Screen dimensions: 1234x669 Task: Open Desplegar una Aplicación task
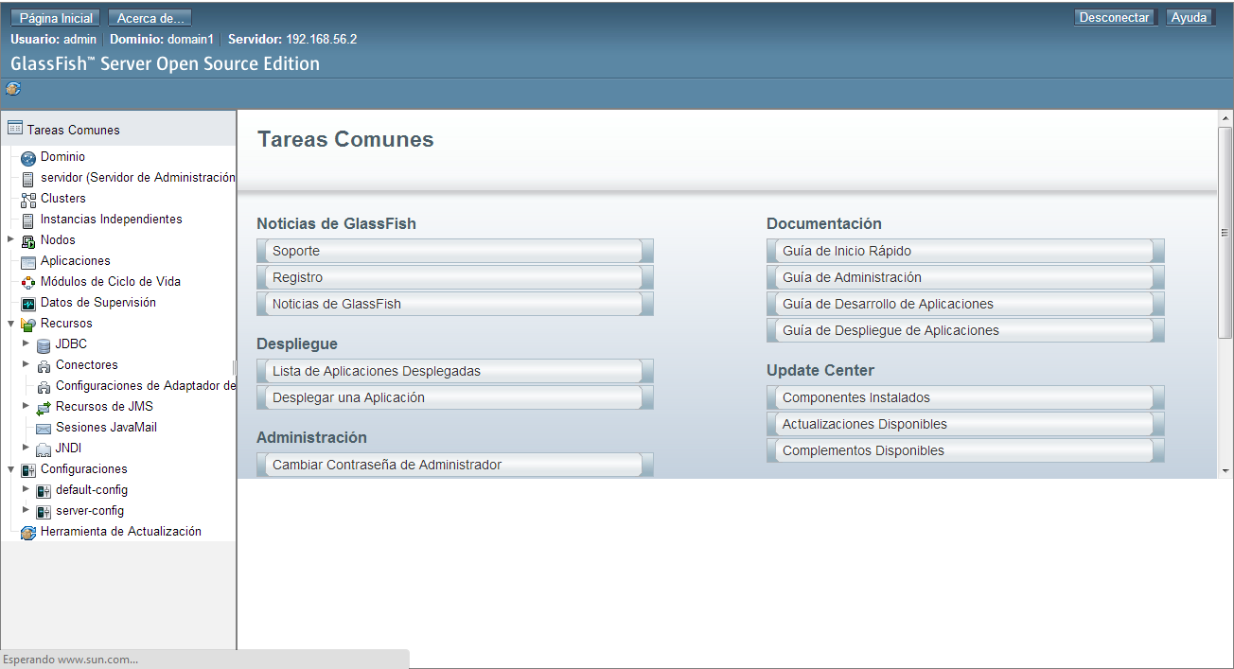(x=348, y=398)
